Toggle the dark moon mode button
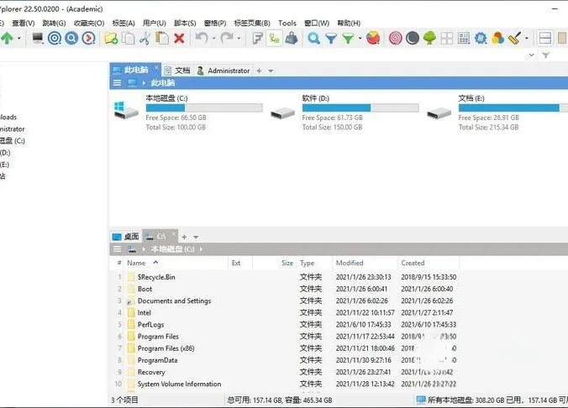 (413, 38)
